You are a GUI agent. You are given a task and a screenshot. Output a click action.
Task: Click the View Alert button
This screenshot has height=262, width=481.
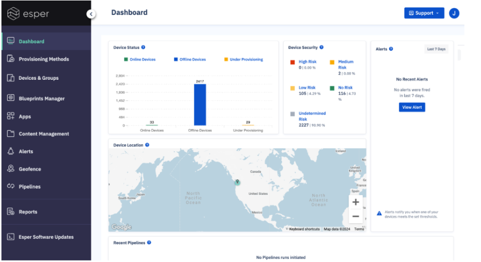click(x=412, y=107)
